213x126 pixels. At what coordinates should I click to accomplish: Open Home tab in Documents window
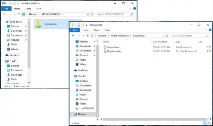pos(86,30)
